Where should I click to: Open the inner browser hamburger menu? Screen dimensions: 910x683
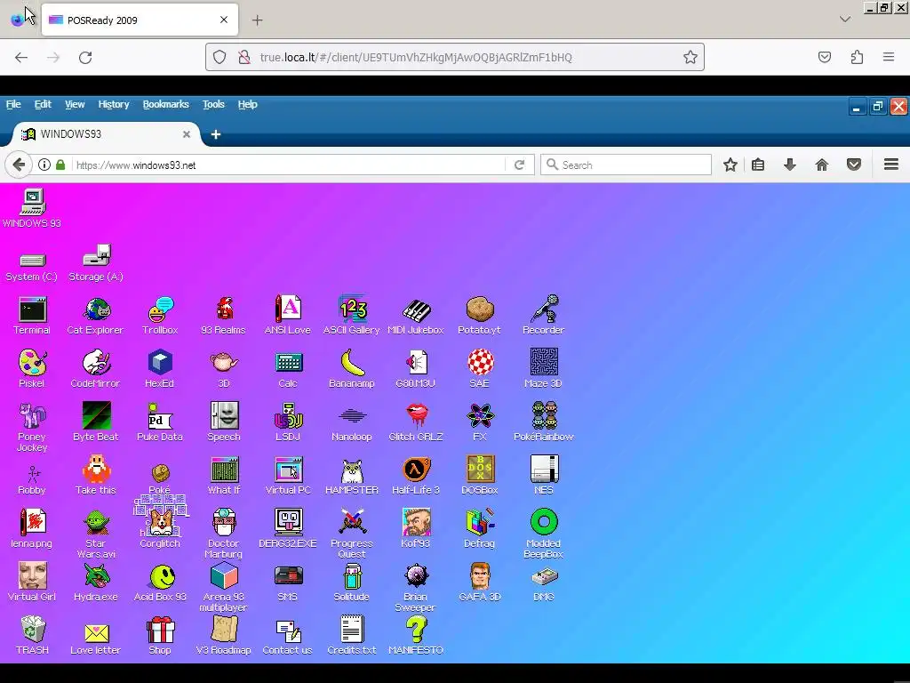[891, 165]
